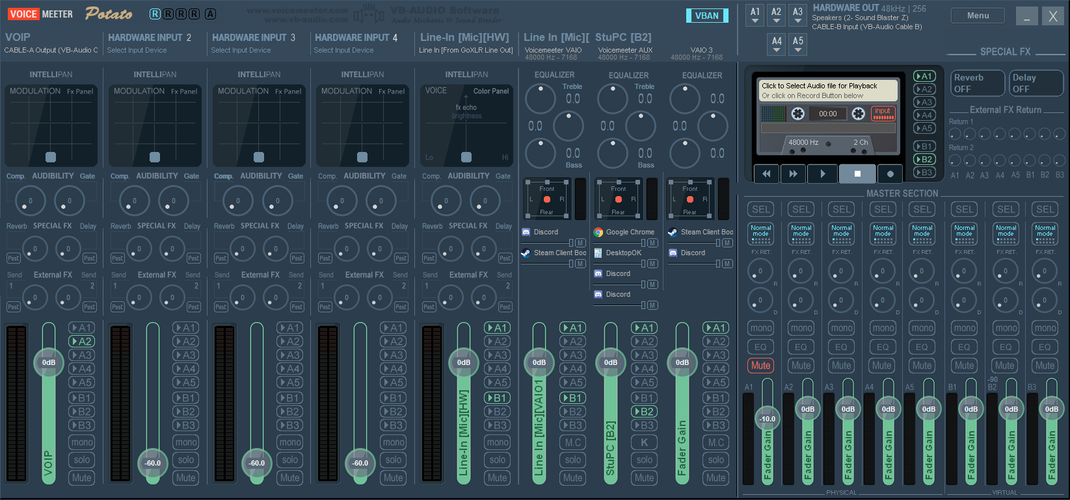This screenshot has width=1070, height=500.
Task: Open the VBAN settings button
Action: [x=707, y=16]
